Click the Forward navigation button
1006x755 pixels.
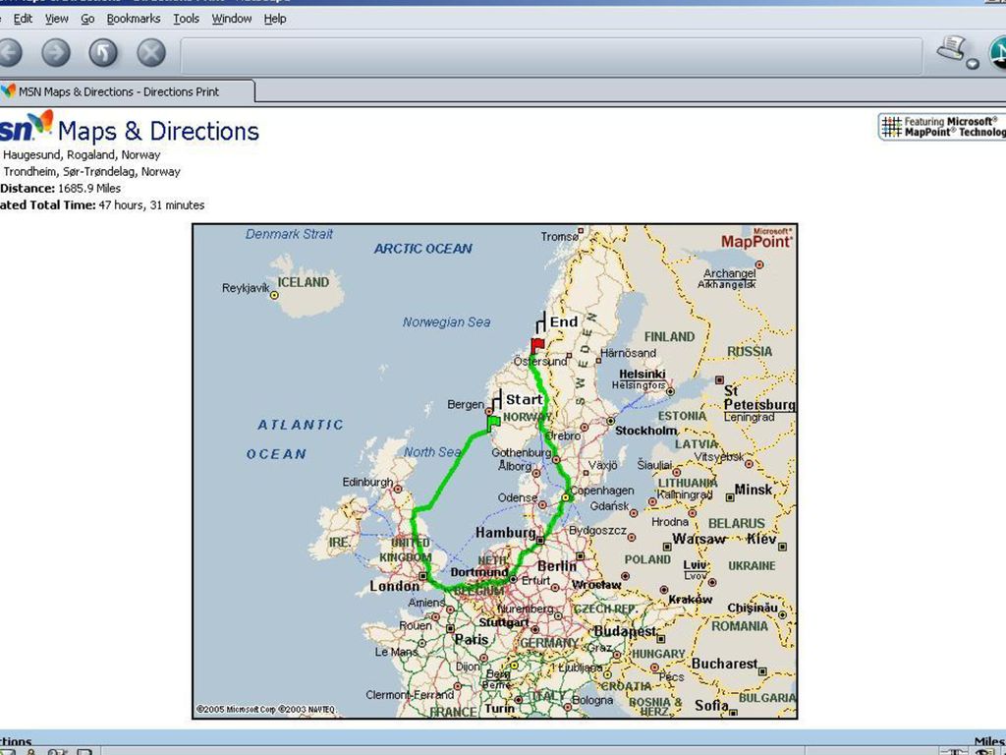click(56, 53)
